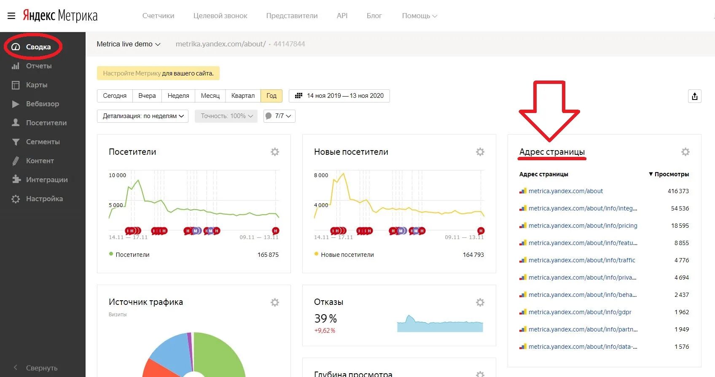Open Целевой звонок in top navigation
Screen dimensions: 715x377
coord(220,16)
